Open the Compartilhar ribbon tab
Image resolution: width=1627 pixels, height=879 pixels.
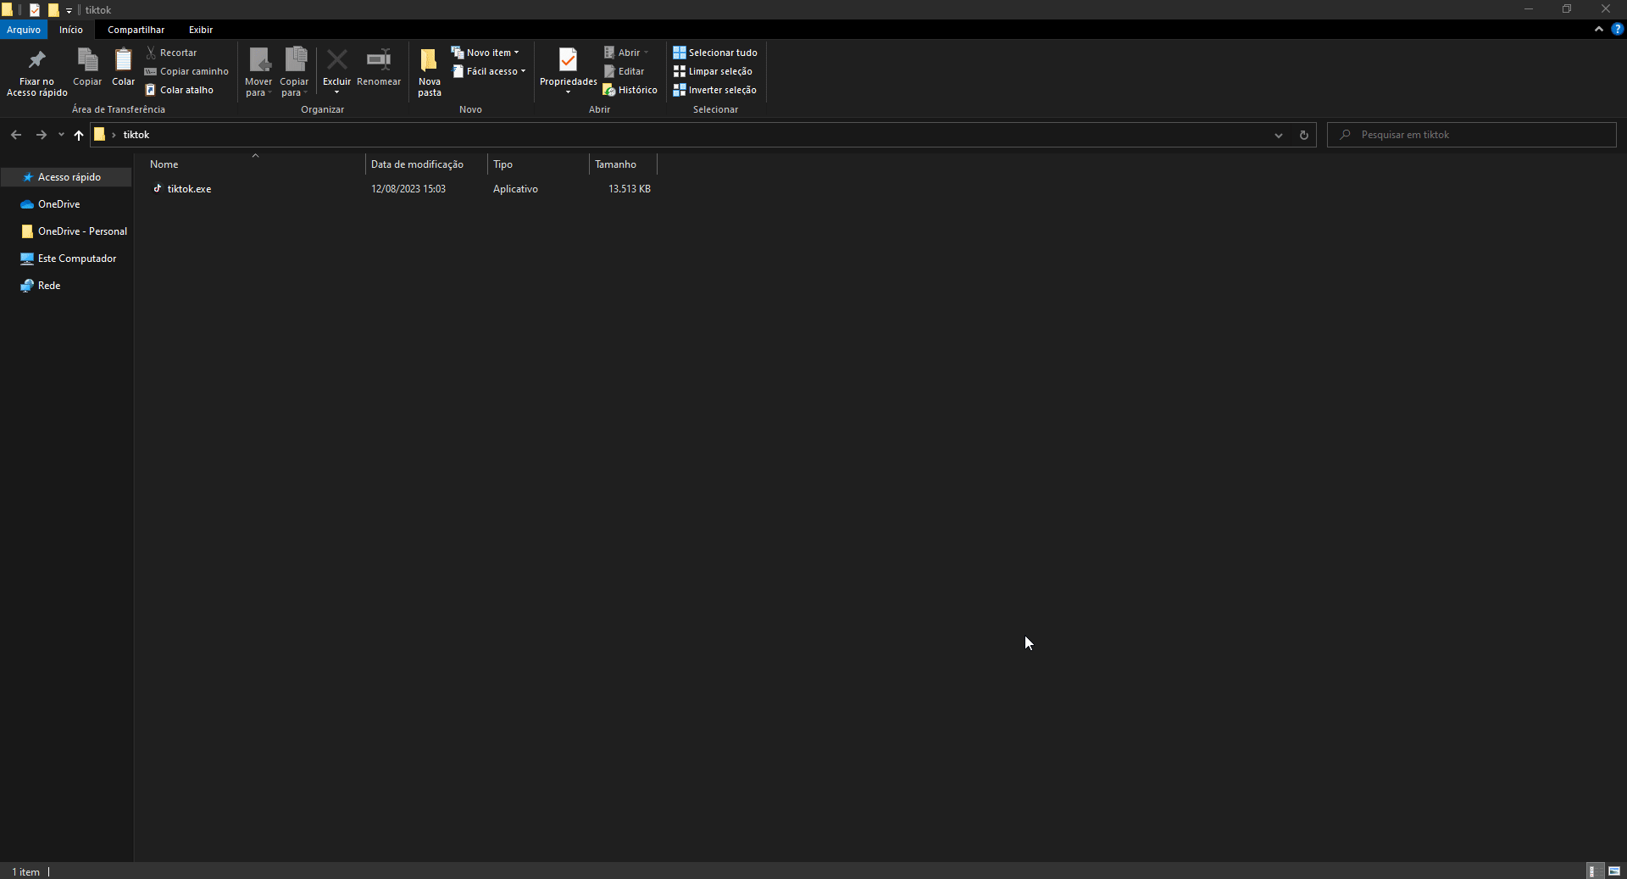pos(136,30)
